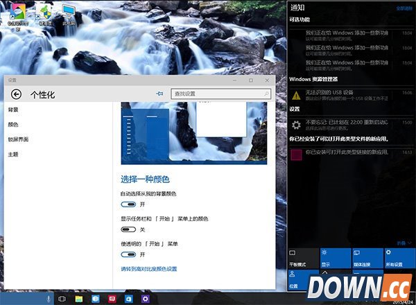Open the 主题 section in the sidebar

click(x=13, y=154)
